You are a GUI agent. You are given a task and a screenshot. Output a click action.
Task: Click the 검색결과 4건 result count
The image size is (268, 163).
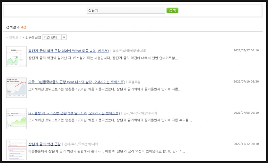point(16,27)
